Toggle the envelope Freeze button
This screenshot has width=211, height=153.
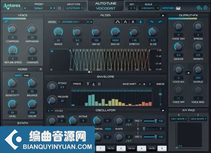tap(77, 84)
